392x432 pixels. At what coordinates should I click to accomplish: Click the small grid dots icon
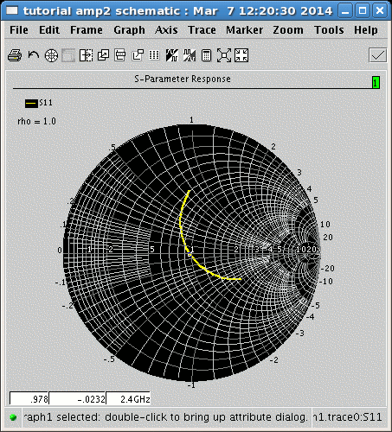(x=154, y=55)
